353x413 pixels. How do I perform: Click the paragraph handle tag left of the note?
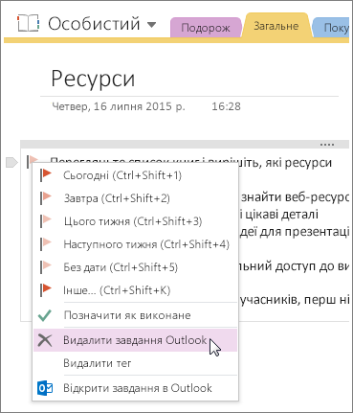11,162
